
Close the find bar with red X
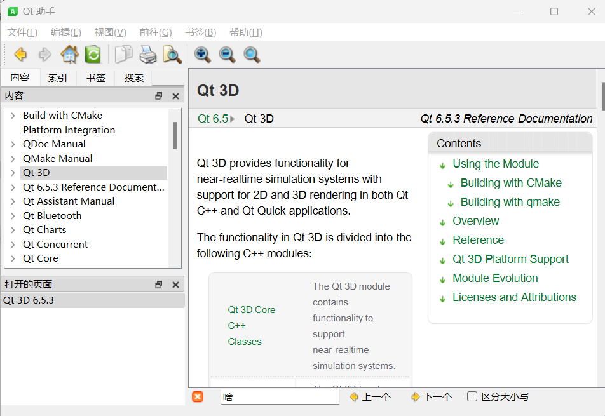click(x=198, y=397)
